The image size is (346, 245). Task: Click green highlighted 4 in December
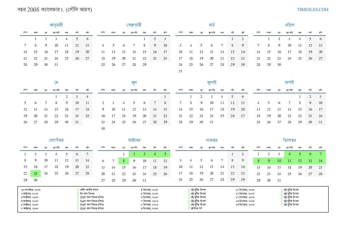coord(289,154)
